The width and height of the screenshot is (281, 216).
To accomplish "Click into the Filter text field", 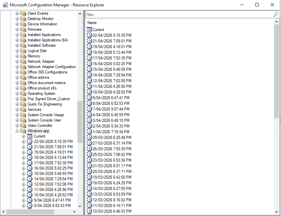I will click(179, 15).
